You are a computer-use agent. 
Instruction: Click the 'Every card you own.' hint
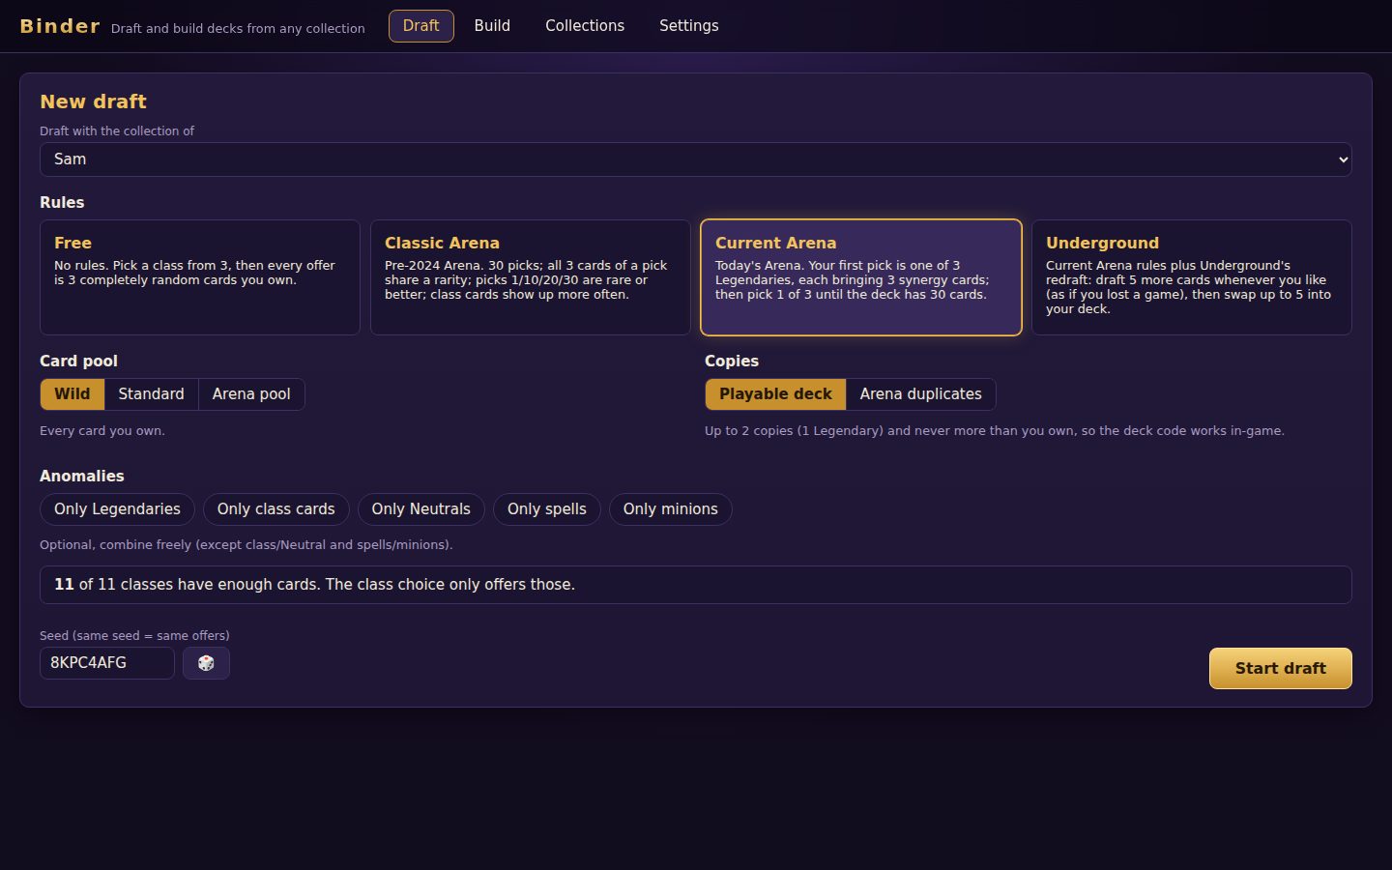[102, 431]
